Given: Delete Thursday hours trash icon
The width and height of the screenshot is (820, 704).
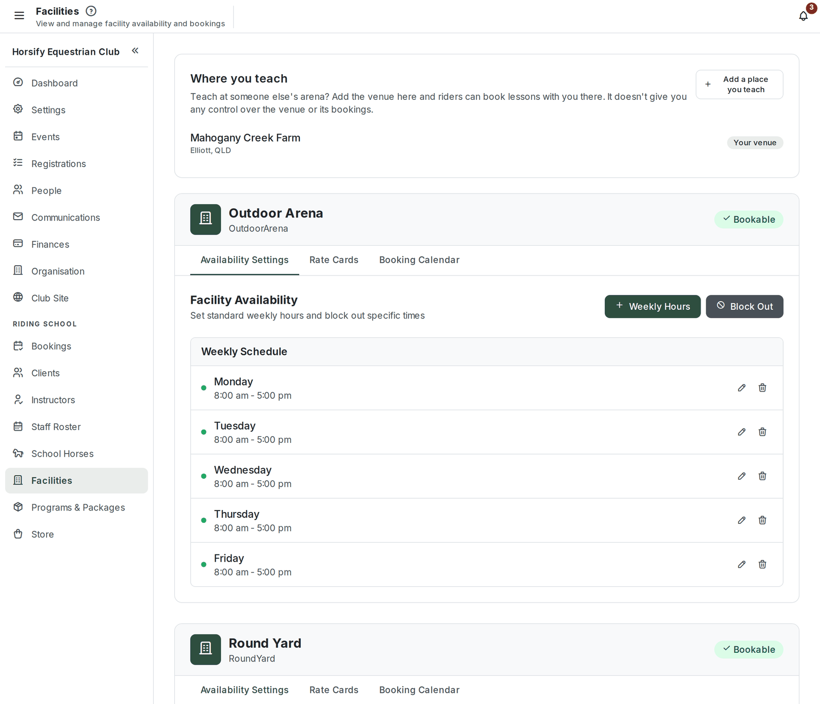Looking at the screenshot, I should (x=762, y=520).
